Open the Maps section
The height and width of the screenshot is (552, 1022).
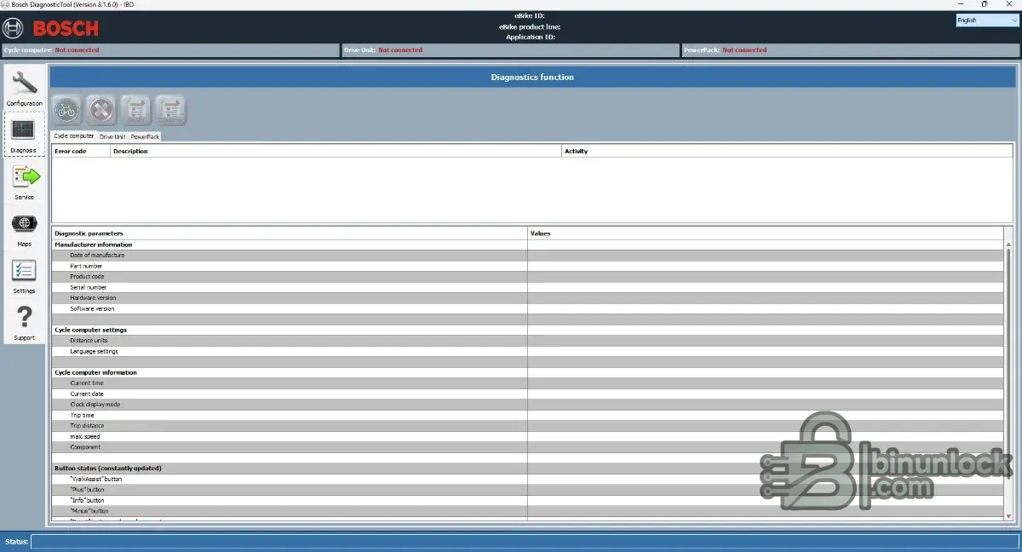click(x=25, y=228)
